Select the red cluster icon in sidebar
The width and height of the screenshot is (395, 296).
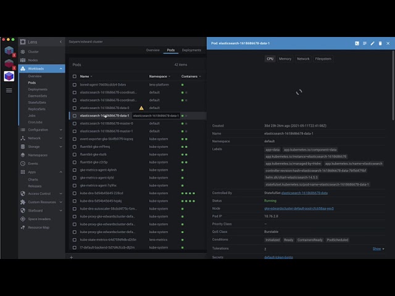[9, 64]
